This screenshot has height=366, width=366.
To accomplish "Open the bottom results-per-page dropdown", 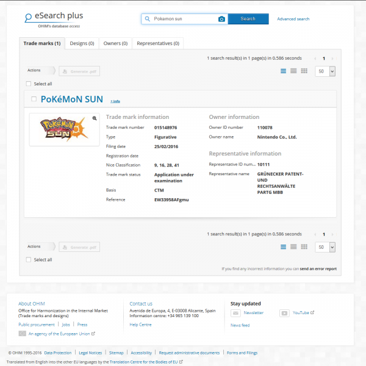I will pos(325,247).
